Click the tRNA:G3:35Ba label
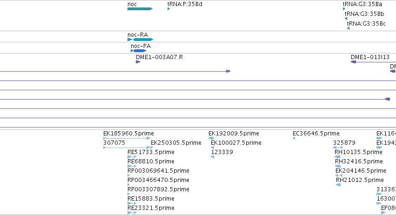The width and height of the screenshot is (396, 215). (x=362, y=4)
